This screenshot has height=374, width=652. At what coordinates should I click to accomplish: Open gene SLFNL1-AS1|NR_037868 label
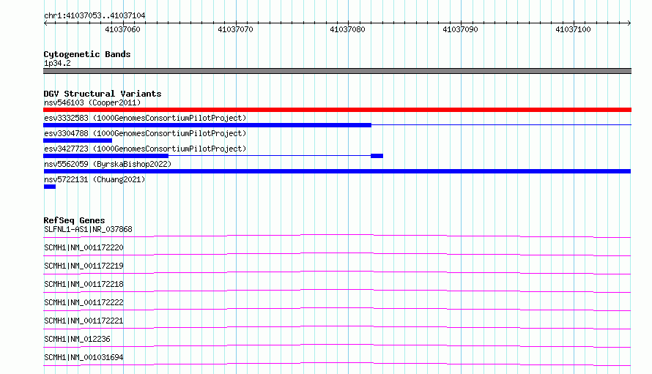[88, 229]
